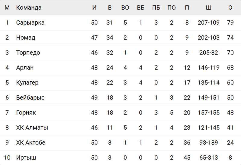Select the Торпедо team name

(28, 52)
